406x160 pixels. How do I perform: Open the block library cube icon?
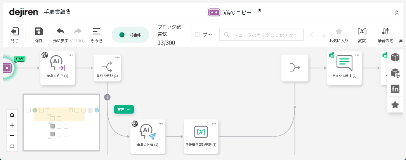pyautogui.click(x=395, y=57)
